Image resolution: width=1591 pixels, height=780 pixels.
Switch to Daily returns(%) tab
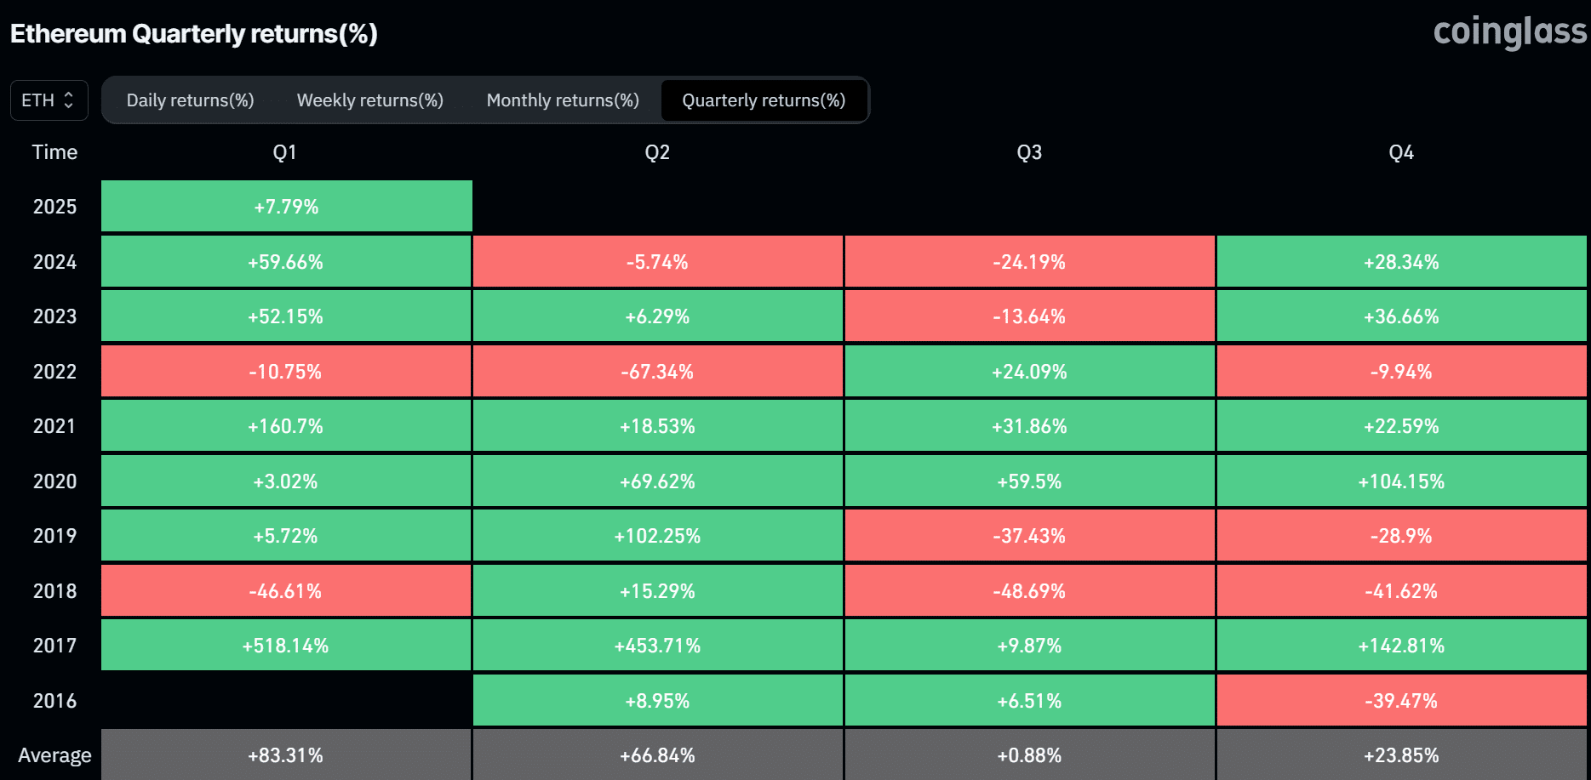[x=190, y=100]
